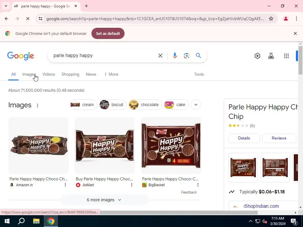Image resolution: width=303 pixels, height=227 pixels.
Task: Open the JioMart Happy Happy image
Action: tap(105, 145)
